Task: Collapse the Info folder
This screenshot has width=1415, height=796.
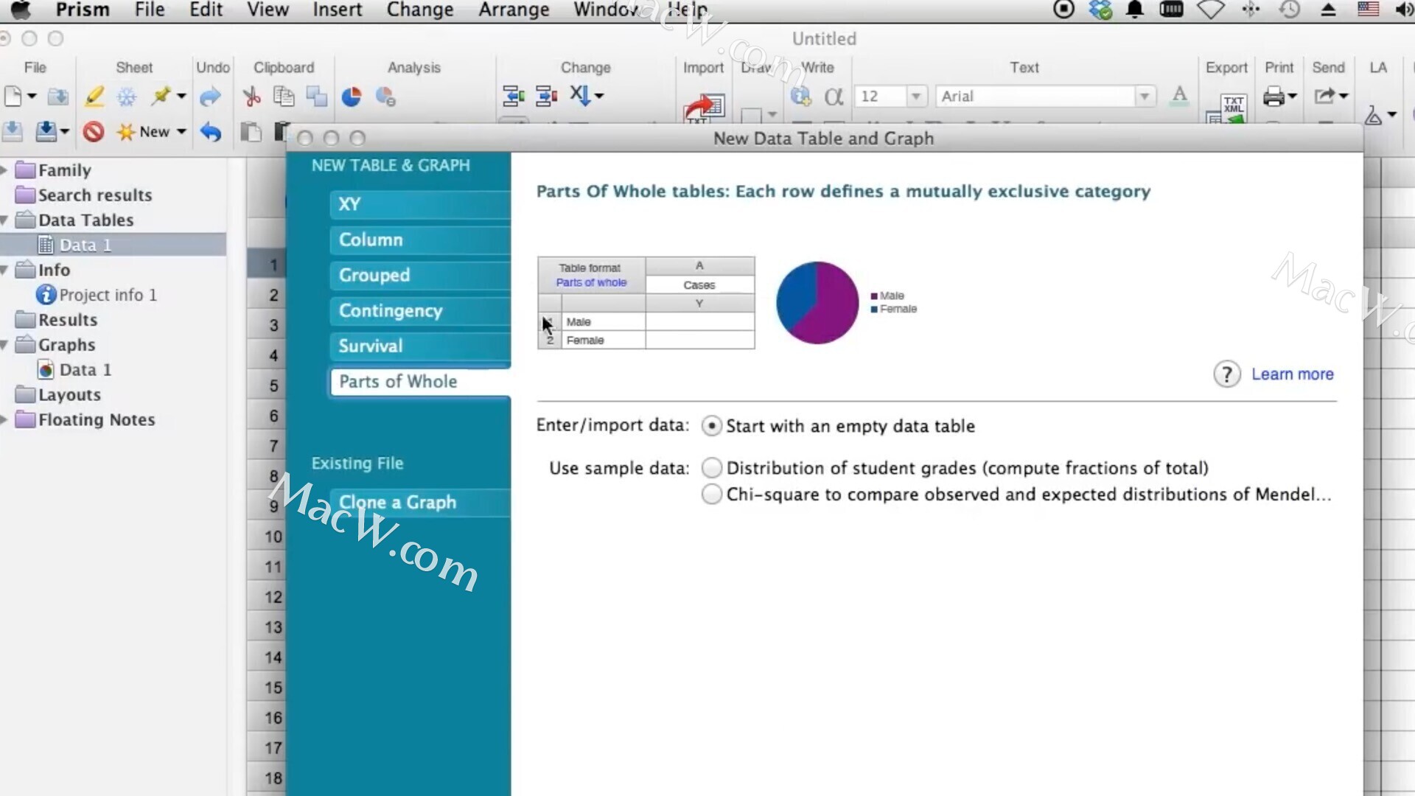Action: pos(4,270)
